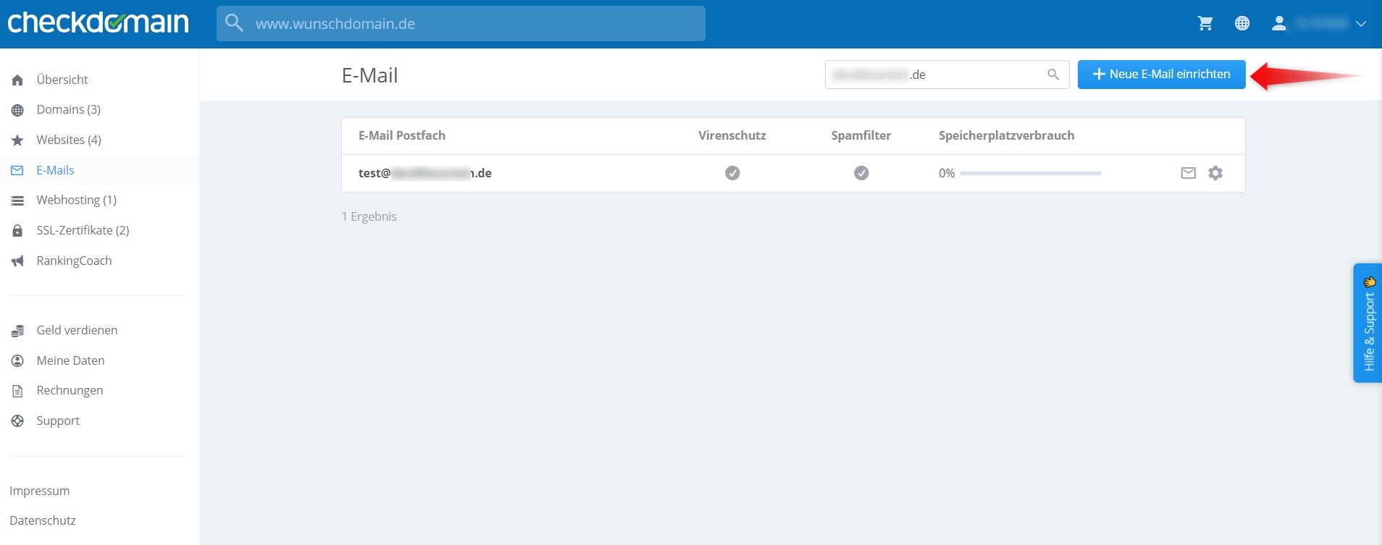1382x545 pixels.
Task: Click the lock icon beside SSL-Zertifikate
Action: coord(17,231)
